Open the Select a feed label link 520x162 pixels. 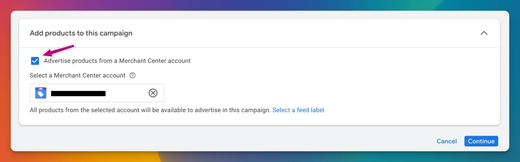(x=298, y=110)
